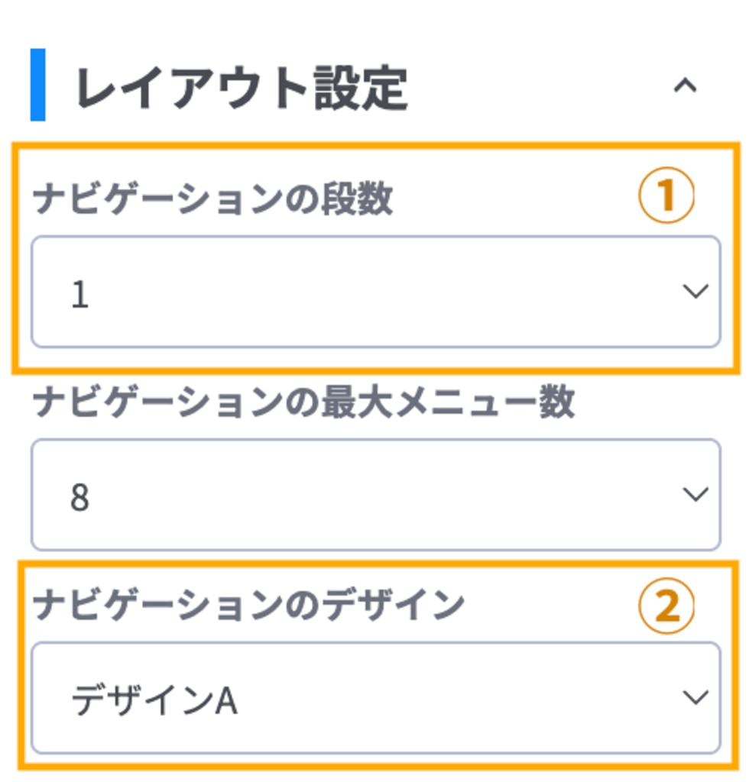Click the circled number 1 badge
This screenshot has height=782, width=749.
666,197
